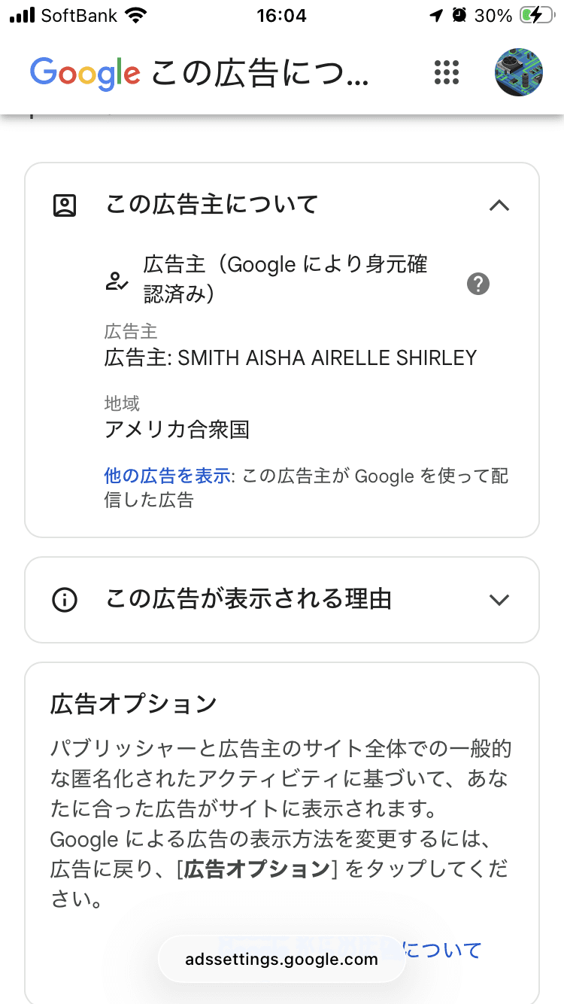Viewport: 564px width, 1004px height.
Task: Tap the この広告につ… page title
Action: point(260,73)
